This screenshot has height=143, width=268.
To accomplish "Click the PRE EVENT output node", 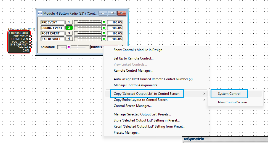I will [30, 36].
